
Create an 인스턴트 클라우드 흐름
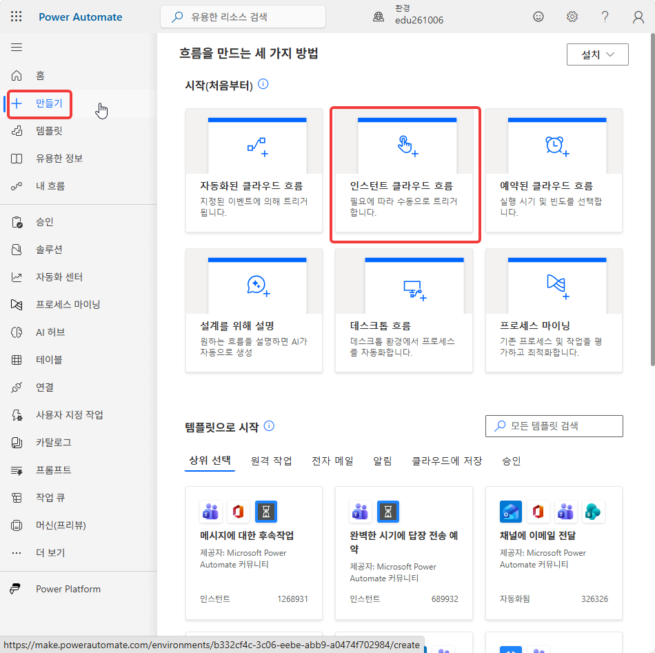click(x=404, y=170)
